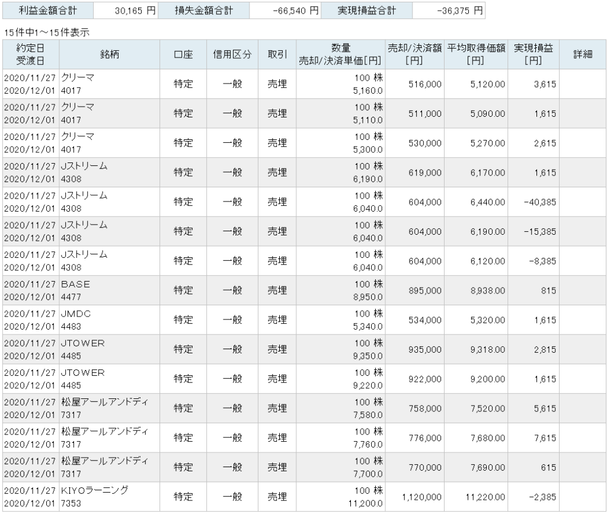607x514 pixels.
Task: Click unit price 6,190.0 in Jストリーム row
Action: click(x=368, y=179)
